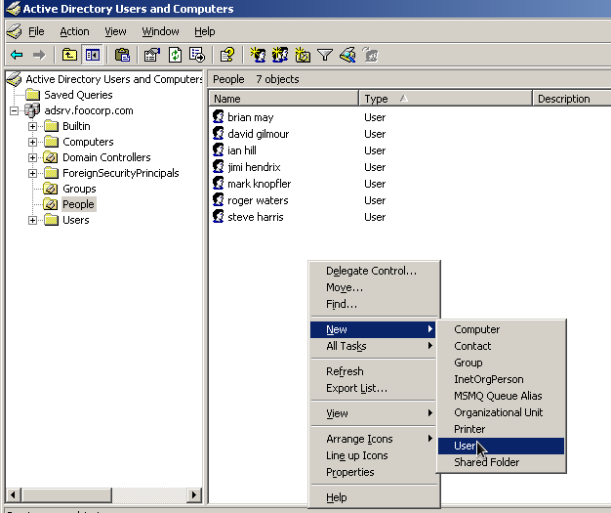Viewport: 611px width, 513px height.
Task: Choose Contact from the New submenu
Action: coord(501,346)
